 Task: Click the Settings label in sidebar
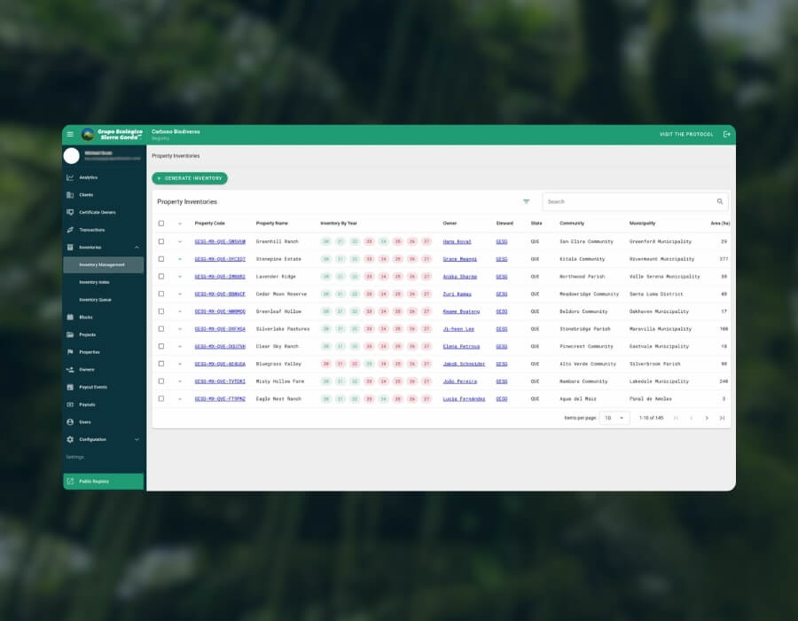click(74, 457)
